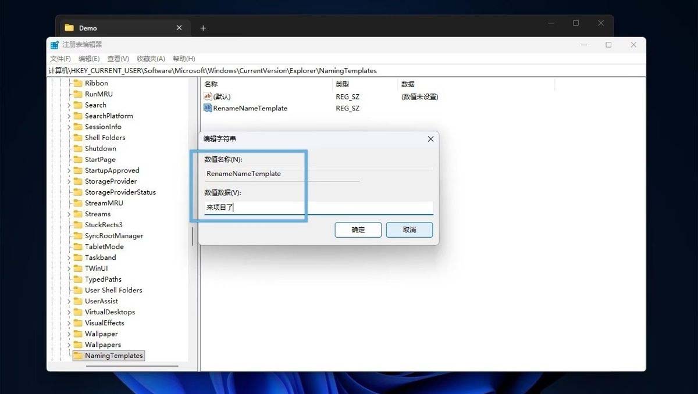
Task: Click the RunMRU folder icon
Action: click(77, 94)
